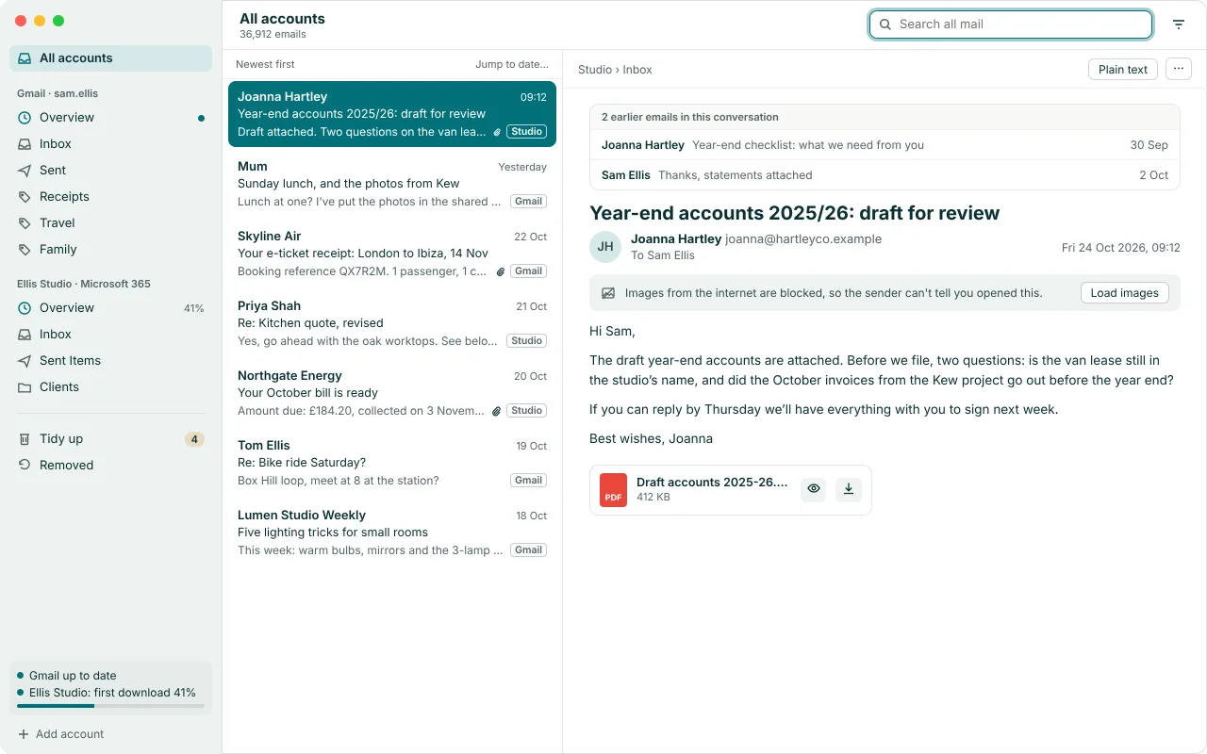Click the Studio › Inbox breadcrumb
This screenshot has width=1207, height=754.
(x=615, y=70)
